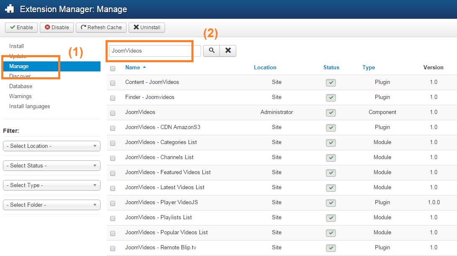Toggle status icon for Player VideoJS

pos(331,203)
